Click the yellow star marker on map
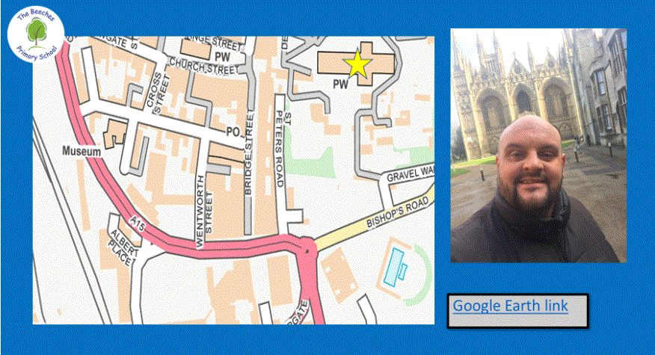This screenshot has height=355, width=655. tap(357, 64)
